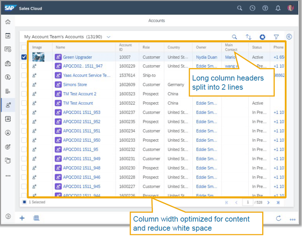Check the APQCD01 1511_953 row checkbox
Image resolution: width=302 pixels, height=236 pixels.
tap(24, 112)
